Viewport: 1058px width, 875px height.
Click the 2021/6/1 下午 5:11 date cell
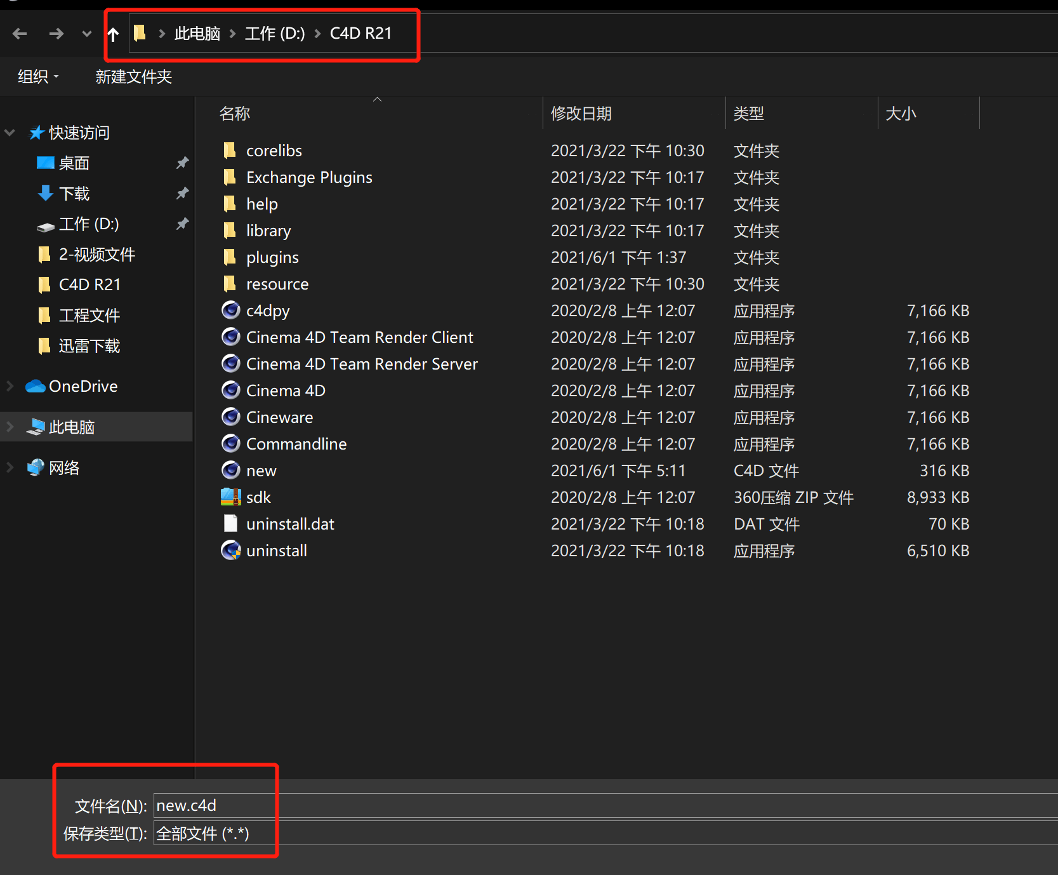coord(619,471)
